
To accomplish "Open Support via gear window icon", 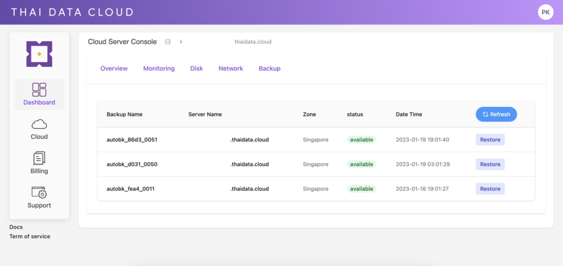I will point(39,193).
